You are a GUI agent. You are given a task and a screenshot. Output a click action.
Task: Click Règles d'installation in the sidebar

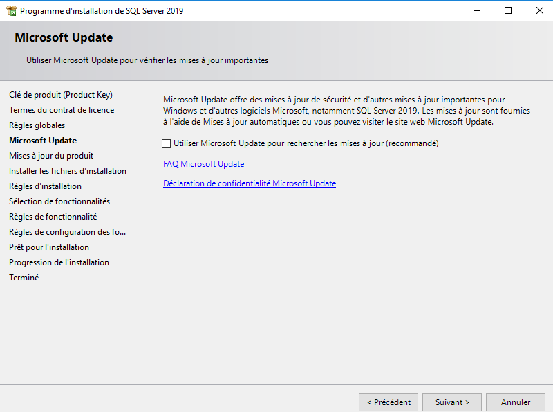[45, 186]
